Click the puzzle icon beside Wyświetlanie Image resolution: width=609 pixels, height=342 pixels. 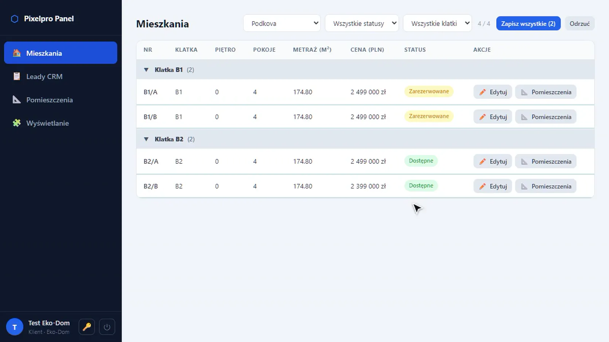coord(17,123)
